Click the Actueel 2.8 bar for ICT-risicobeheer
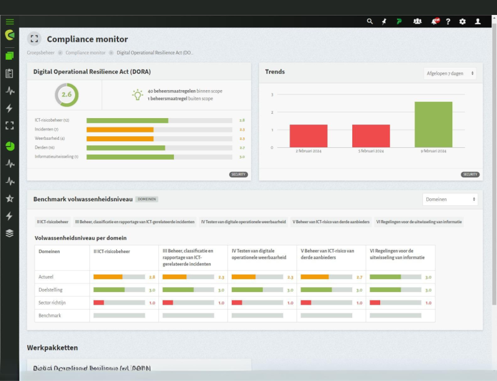This screenshot has height=381, width=497. point(119,277)
